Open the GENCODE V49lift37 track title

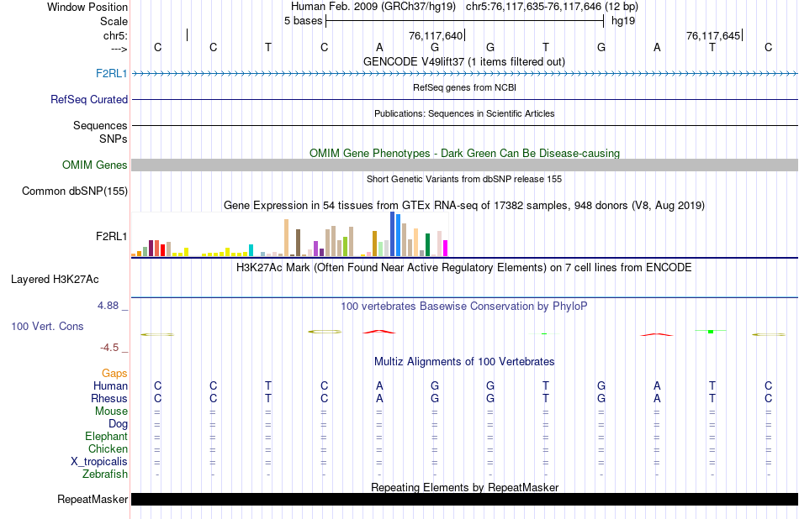point(464,61)
